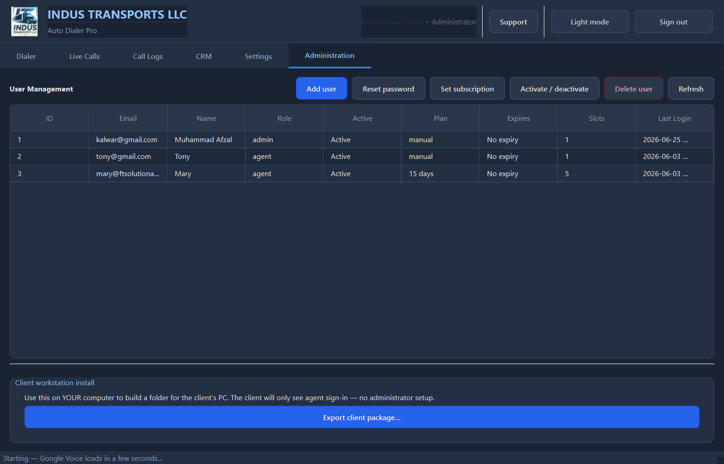
Task: Click the Role column header
Action: [284, 118]
